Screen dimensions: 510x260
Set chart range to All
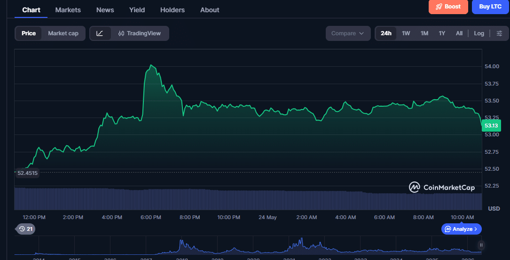tap(459, 33)
